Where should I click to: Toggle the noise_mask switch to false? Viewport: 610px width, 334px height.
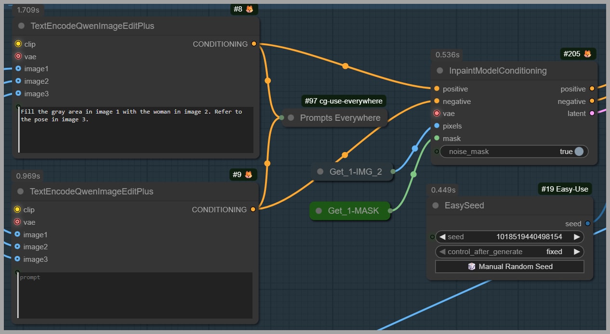tap(578, 152)
